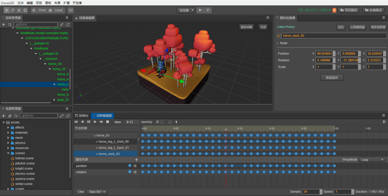Select the Scale transform tool

19,10
